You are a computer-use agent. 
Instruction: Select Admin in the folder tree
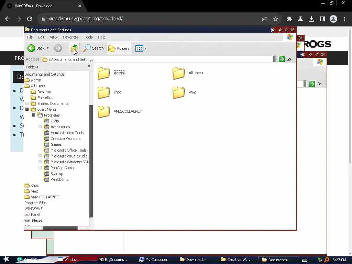pyautogui.click(x=36, y=80)
